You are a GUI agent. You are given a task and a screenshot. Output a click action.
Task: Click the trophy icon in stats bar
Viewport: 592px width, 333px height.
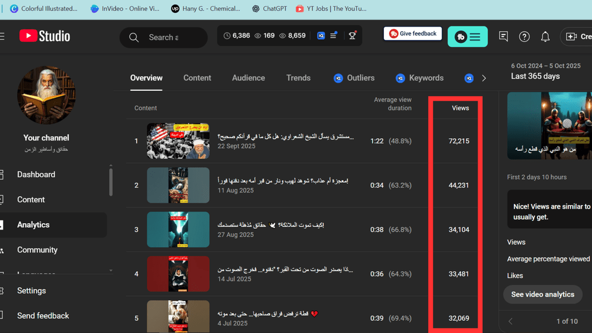(352, 35)
